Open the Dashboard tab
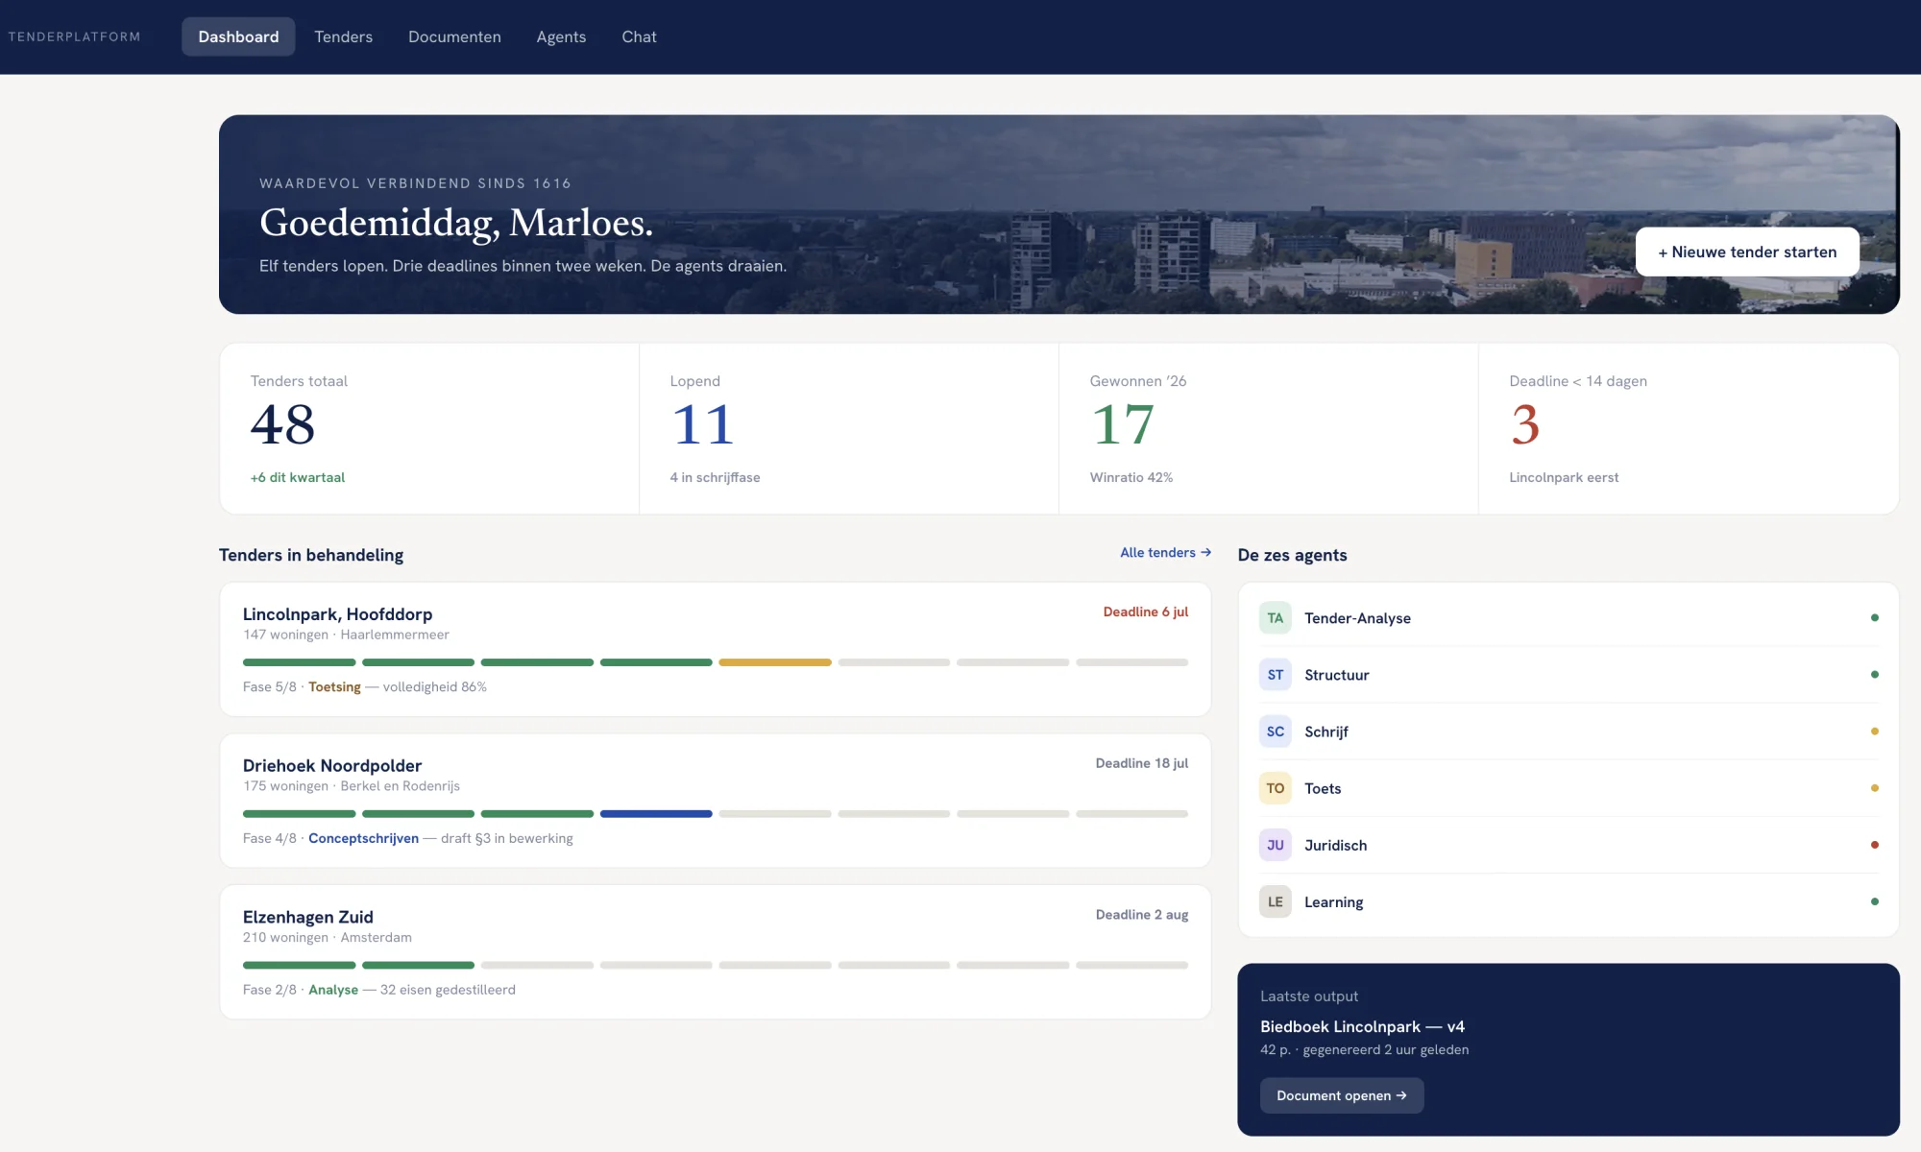 coord(238,36)
